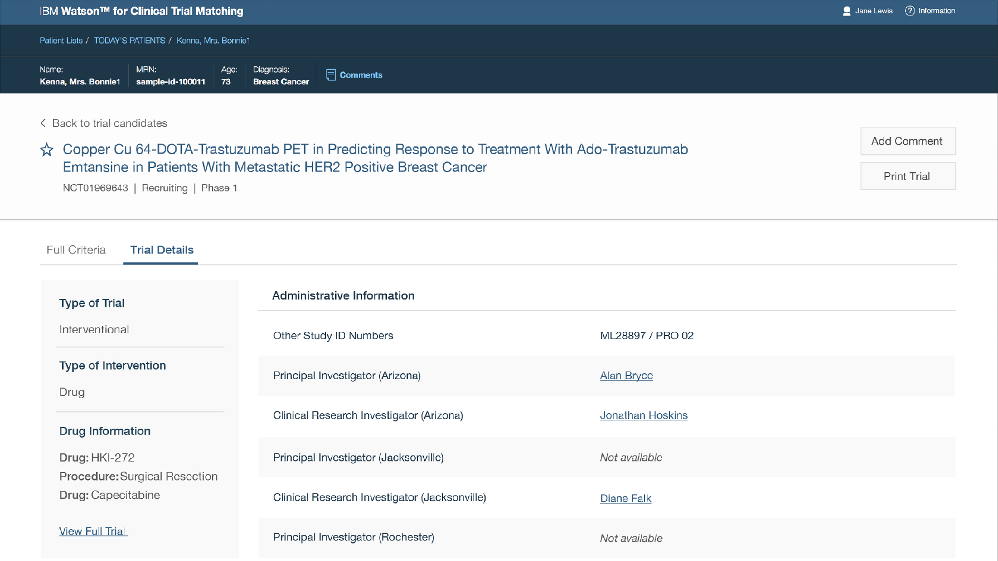Viewport: 998px width, 561px height.
Task: Open the Diane Falk investigator link
Action: 625,498
